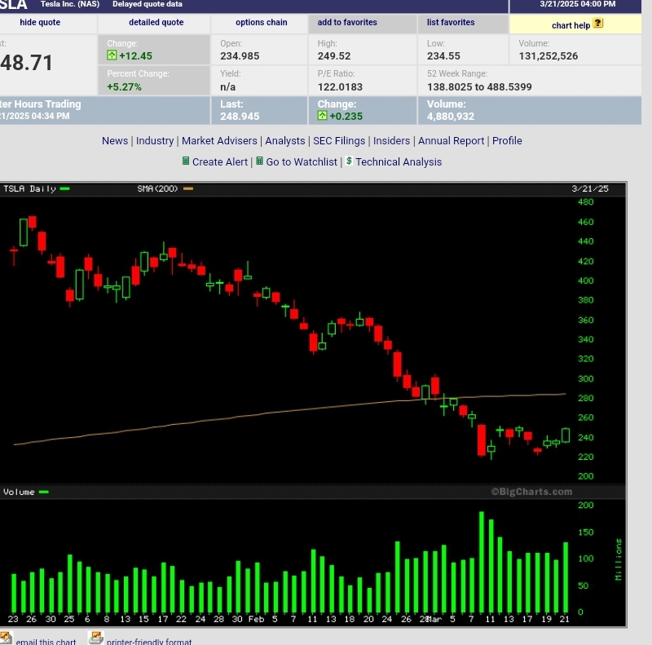
Task: Open the Profile link
Action: pyautogui.click(x=507, y=140)
